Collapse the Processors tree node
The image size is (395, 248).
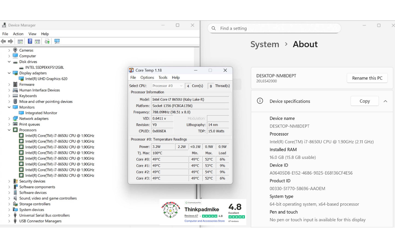(9, 130)
